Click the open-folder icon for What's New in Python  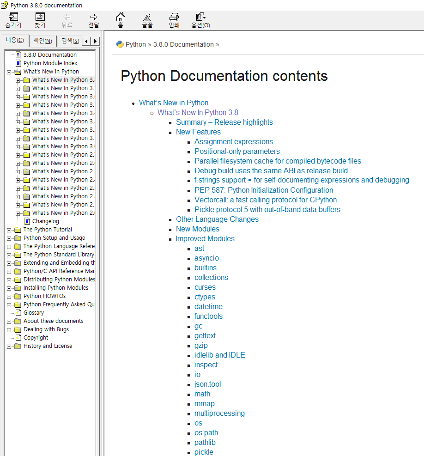[x=18, y=72]
